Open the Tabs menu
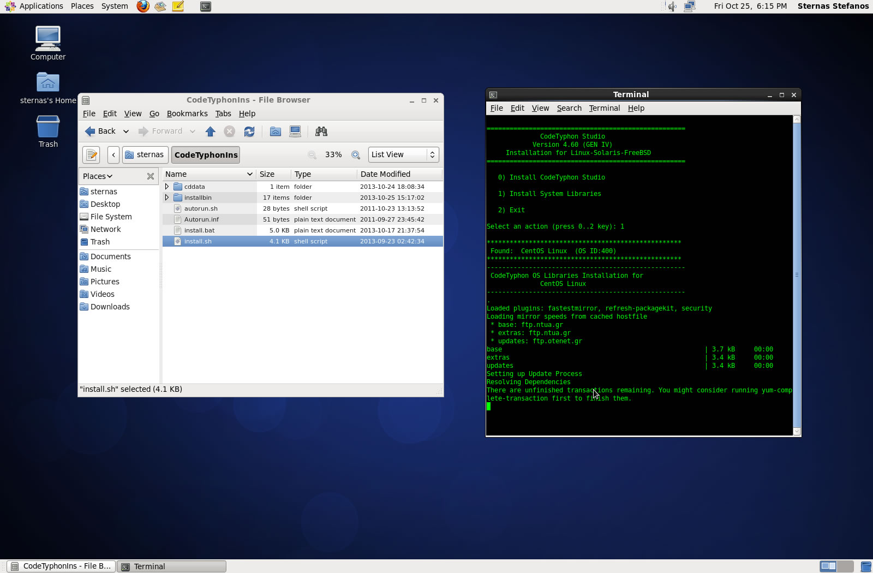The image size is (873, 573). [x=223, y=114]
